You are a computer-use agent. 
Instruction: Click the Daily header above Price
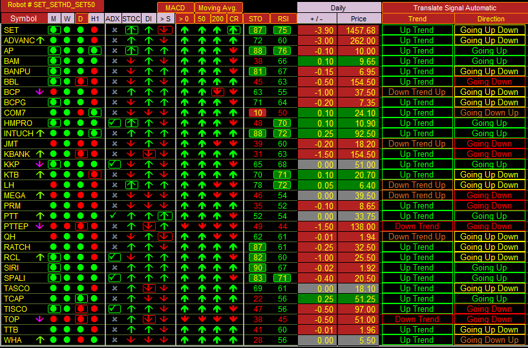click(x=339, y=8)
